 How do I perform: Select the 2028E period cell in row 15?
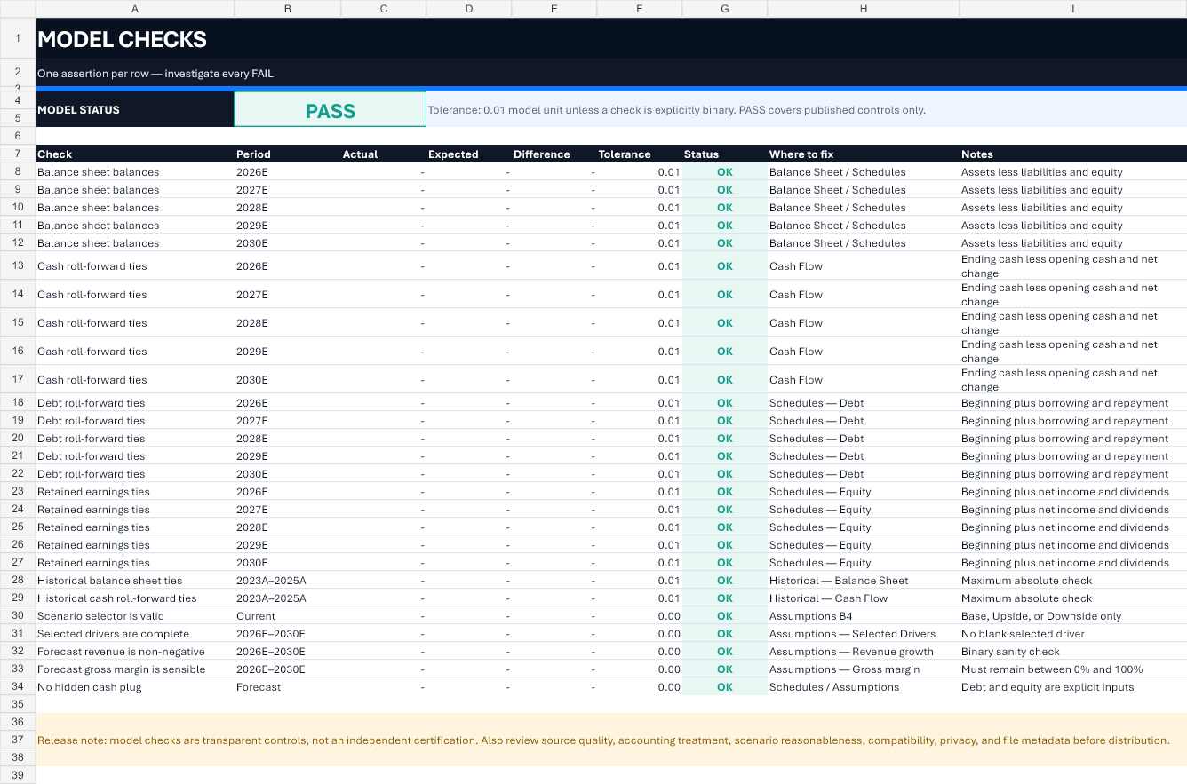coord(288,322)
